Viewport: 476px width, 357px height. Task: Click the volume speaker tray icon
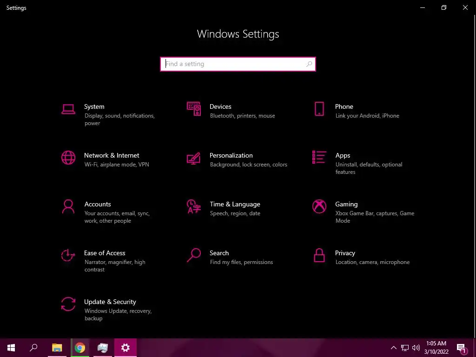[416, 348]
